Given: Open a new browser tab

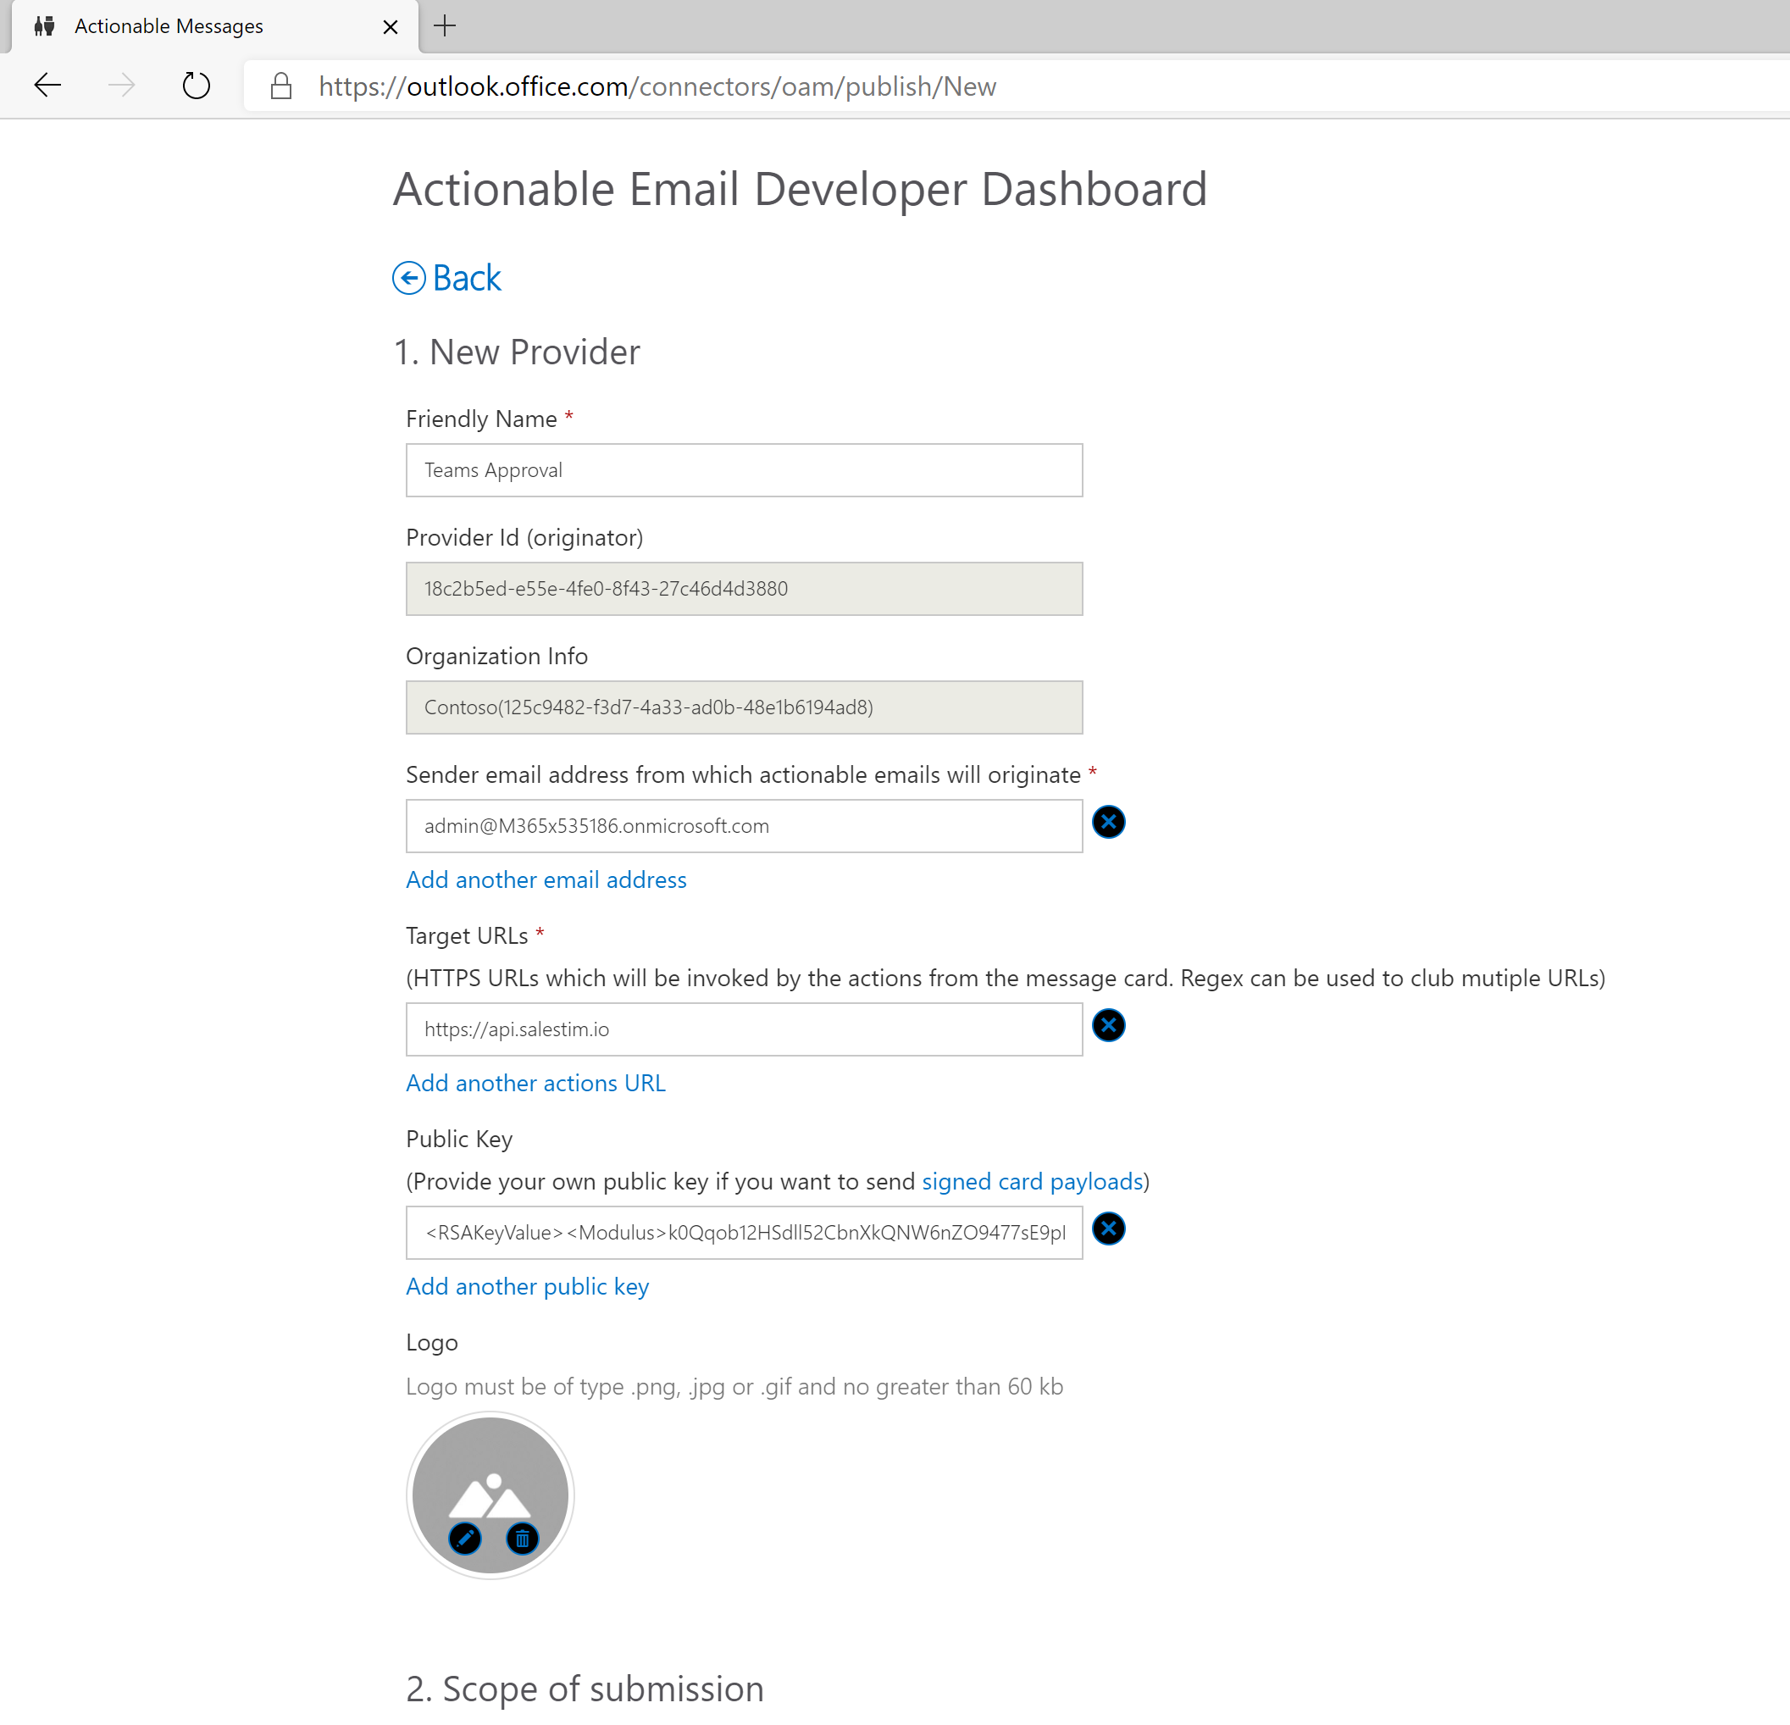Looking at the screenshot, I should pos(445,25).
